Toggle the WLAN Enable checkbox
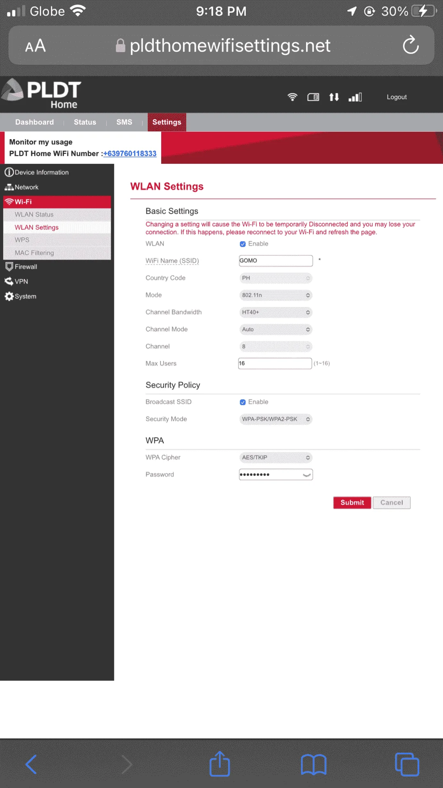The width and height of the screenshot is (443, 788). [243, 244]
